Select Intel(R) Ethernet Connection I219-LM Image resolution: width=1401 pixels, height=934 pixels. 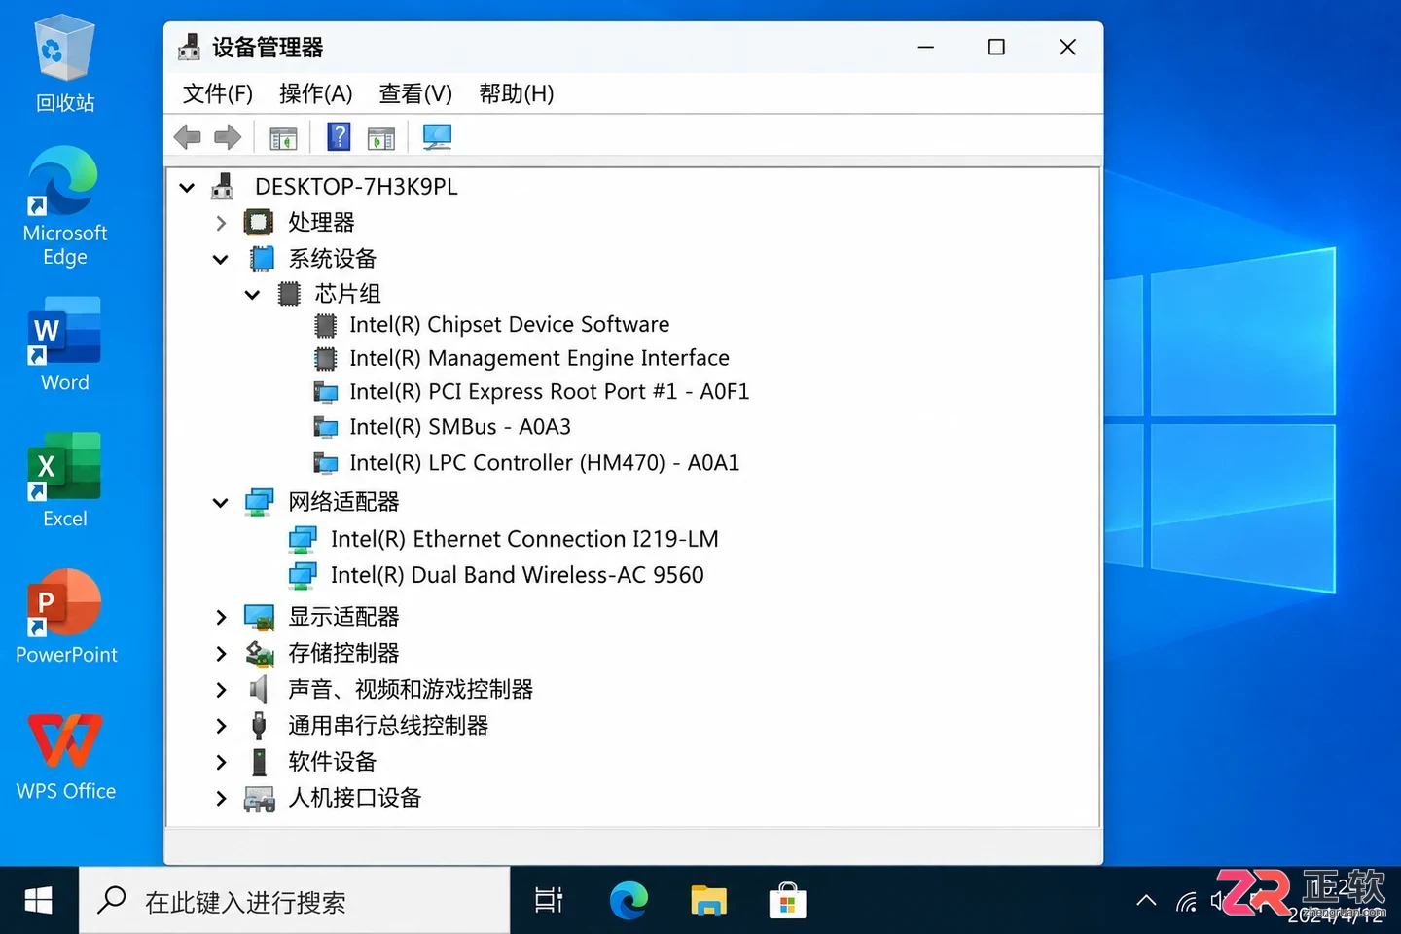[x=504, y=539]
